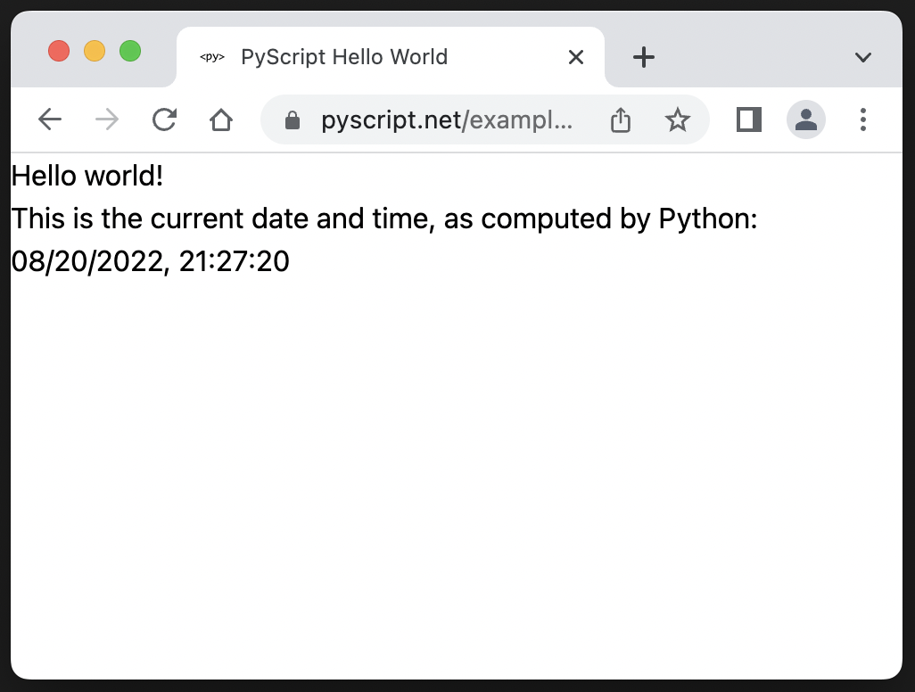Screen dimensions: 915x692
Task: Go back using the back arrow
Action: coord(50,119)
